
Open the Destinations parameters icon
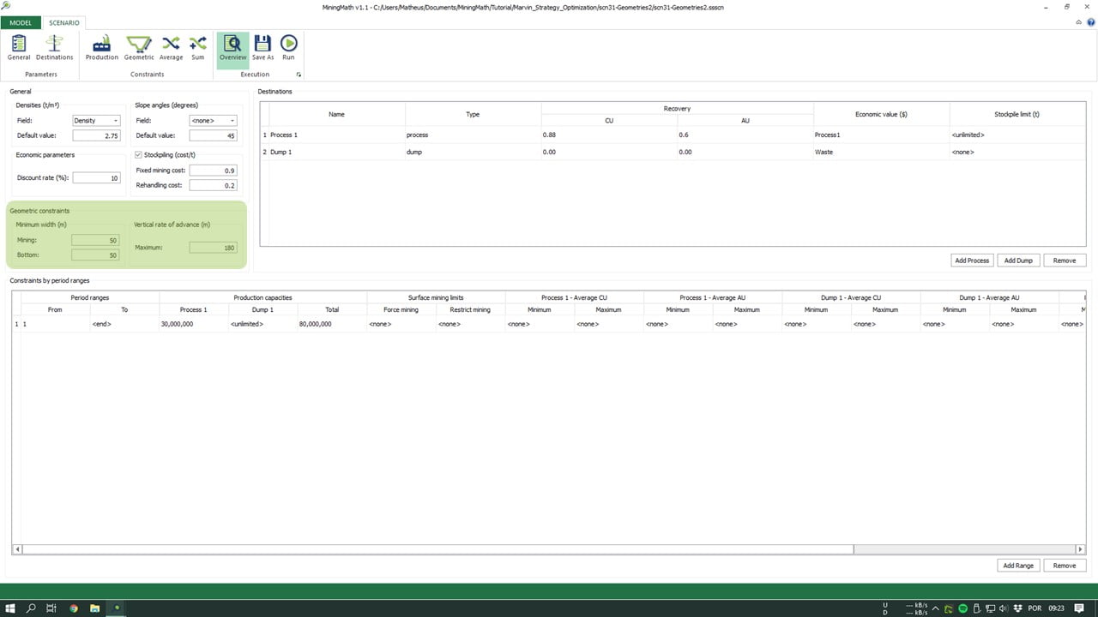coord(54,47)
